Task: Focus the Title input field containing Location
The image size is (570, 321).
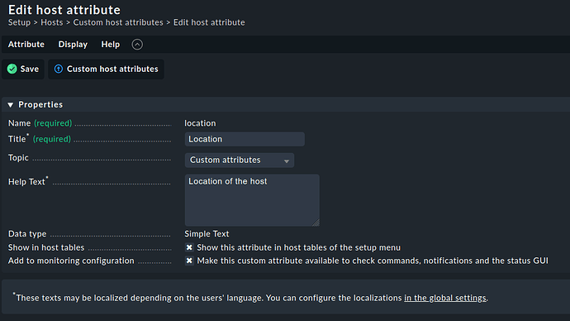Action: pos(245,139)
